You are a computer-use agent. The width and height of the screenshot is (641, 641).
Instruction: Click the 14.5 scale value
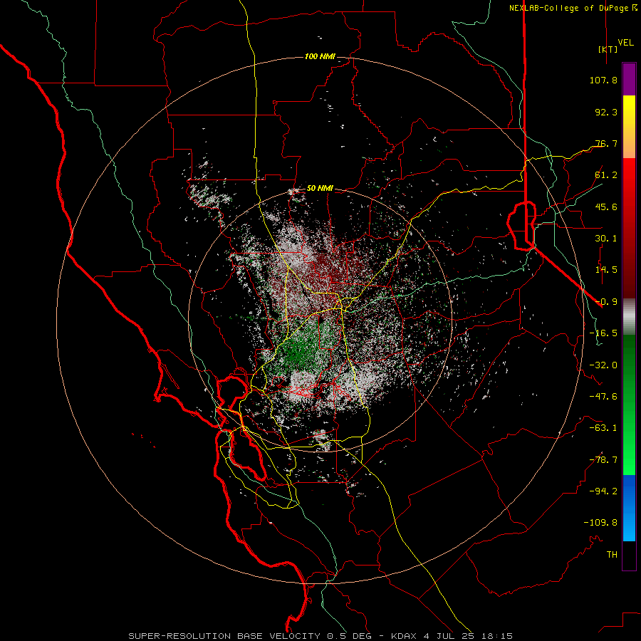(x=606, y=270)
